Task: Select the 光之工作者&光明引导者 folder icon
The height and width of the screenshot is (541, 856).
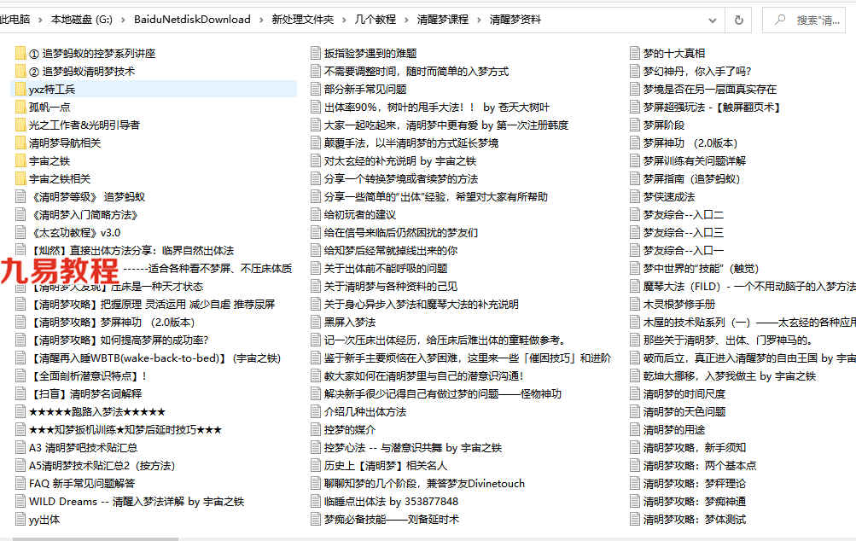Action: pos(20,125)
